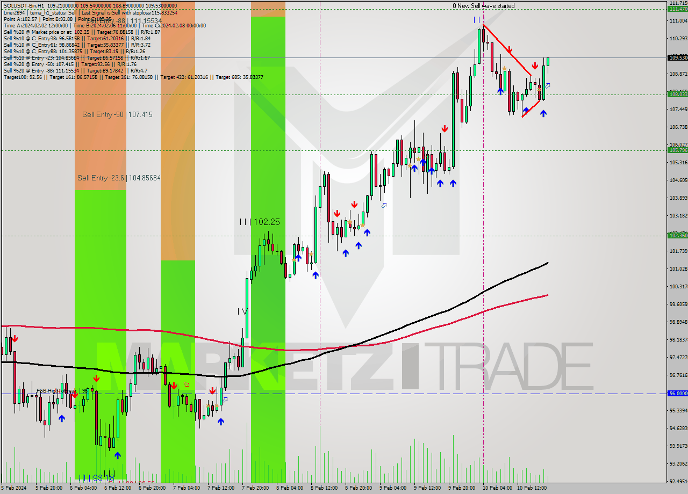Image resolution: width=688 pixels, height=494 pixels.
Task: Click the 'Target100: 92.56' targets summary line
Action: click(x=133, y=77)
